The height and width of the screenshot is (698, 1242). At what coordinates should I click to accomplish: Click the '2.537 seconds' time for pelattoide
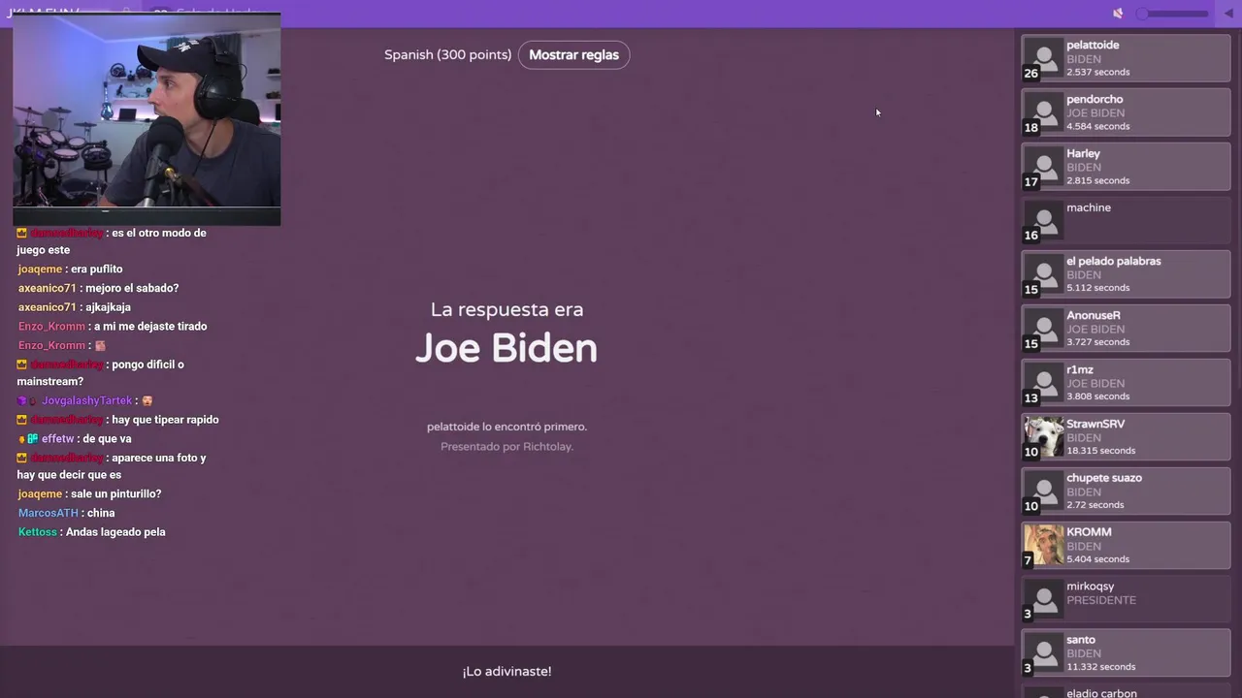click(1097, 72)
